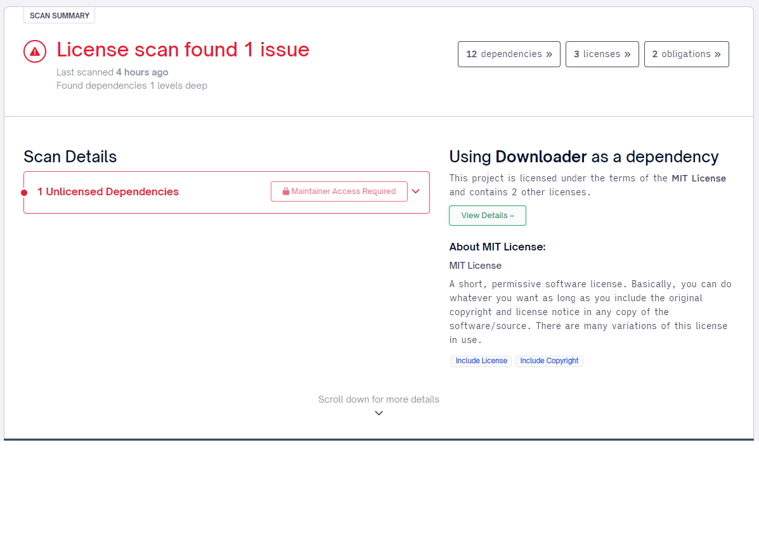Click the double-arrow icon on dependencies button
This screenshot has height=537, width=759.
[x=550, y=54]
